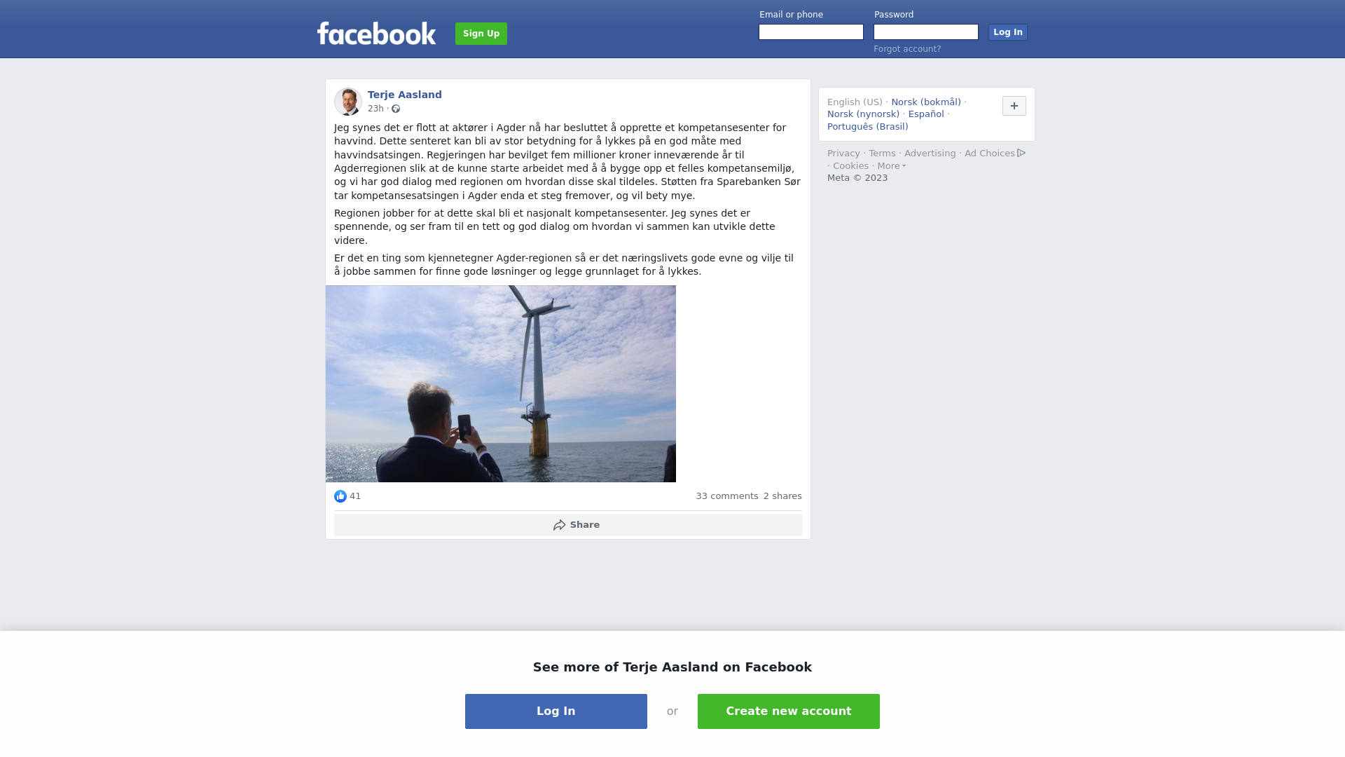Click the header Log In button
1345x757 pixels.
[1008, 32]
